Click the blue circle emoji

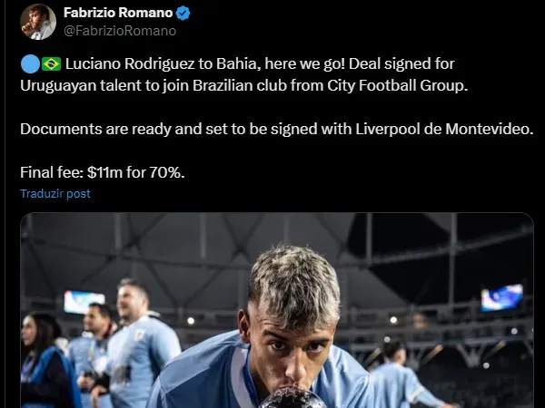(x=29, y=64)
